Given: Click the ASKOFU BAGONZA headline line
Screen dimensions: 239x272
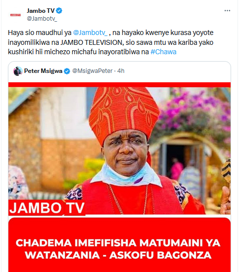Looking at the screenshot, I should coord(118,255).
